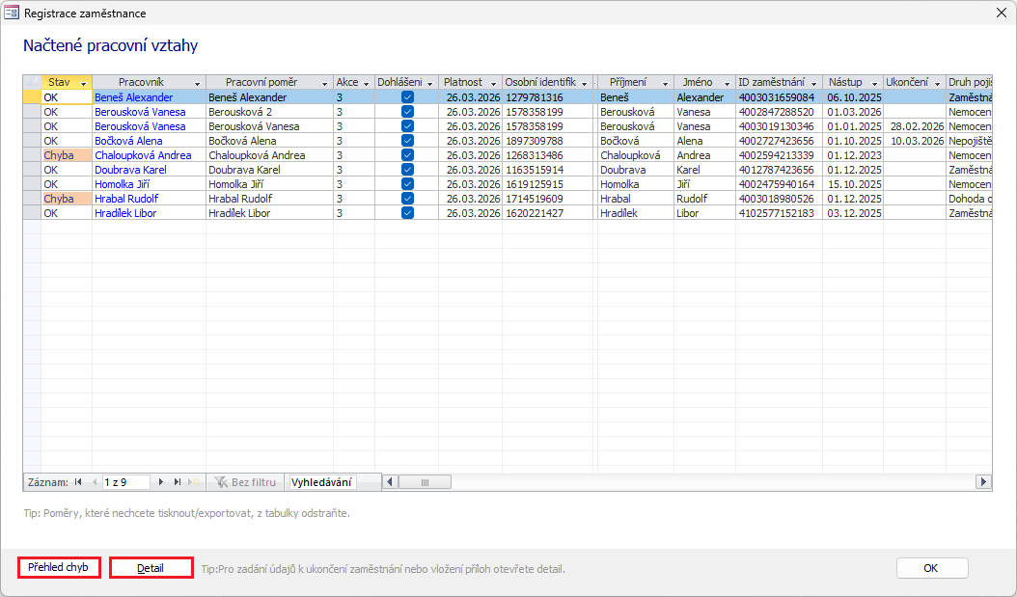Go to next record in navigator
The width and height of the screenshot is (1017, 597).
(x=161, y=481)
